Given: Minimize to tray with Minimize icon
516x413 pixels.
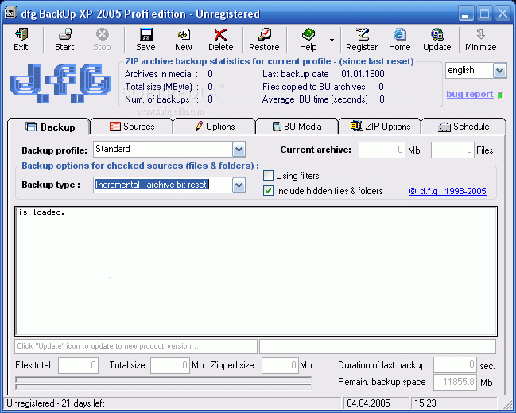Looking at the screenshot, I should coord(481,40).
